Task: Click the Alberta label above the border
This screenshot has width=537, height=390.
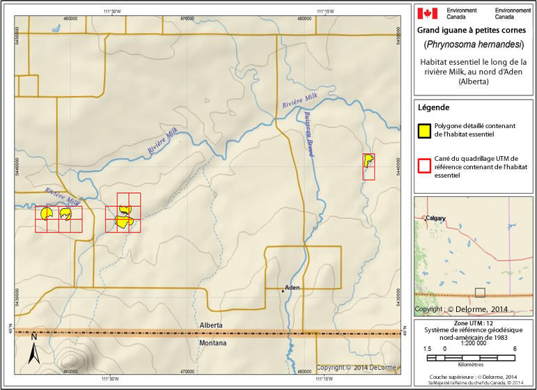Action: click(x=210, y=325)
